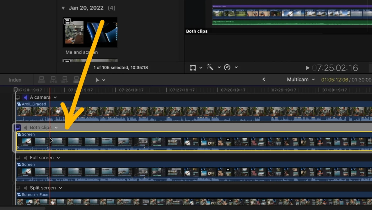Click the playhead marker at timeline start
372x210 pixels.
click(15, 90)
